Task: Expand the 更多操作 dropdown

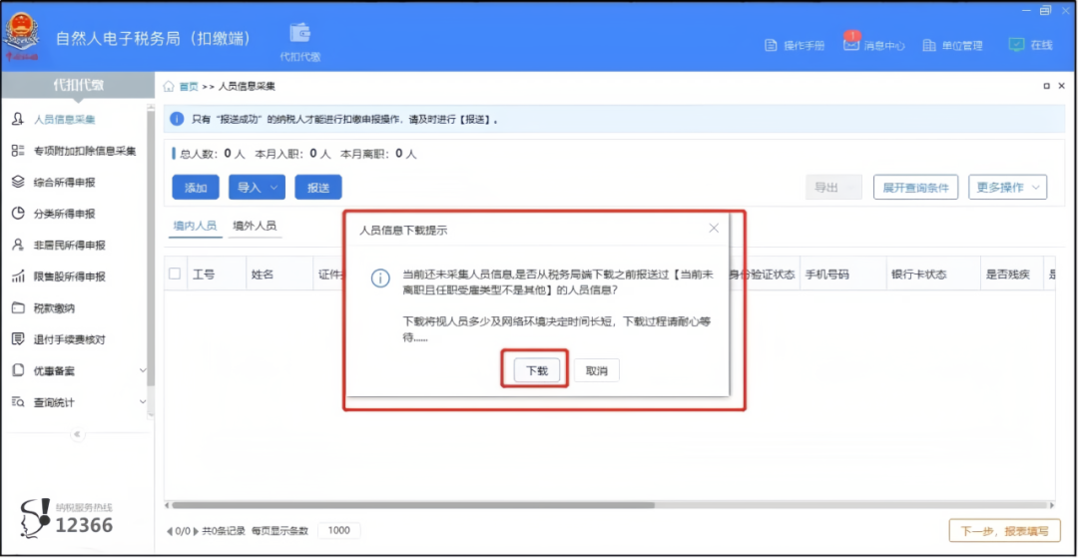Action: (x=1007, y=188)
